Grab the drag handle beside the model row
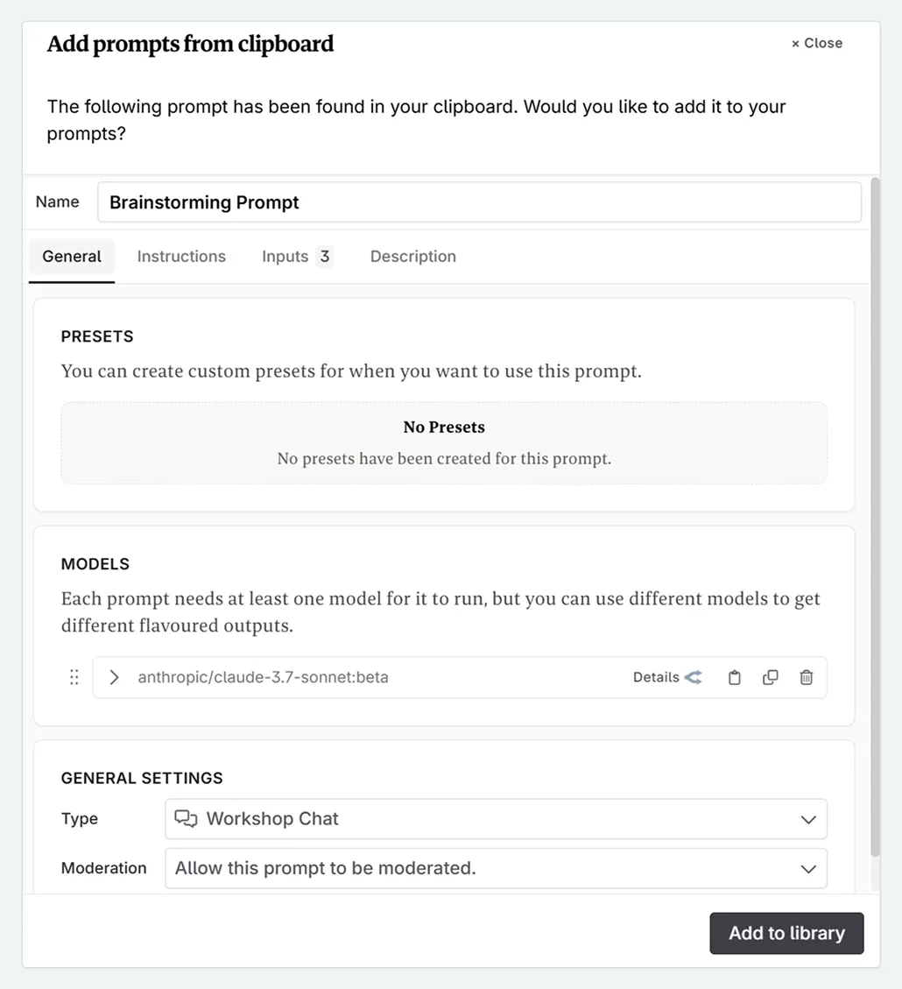 tap(74, 677)
